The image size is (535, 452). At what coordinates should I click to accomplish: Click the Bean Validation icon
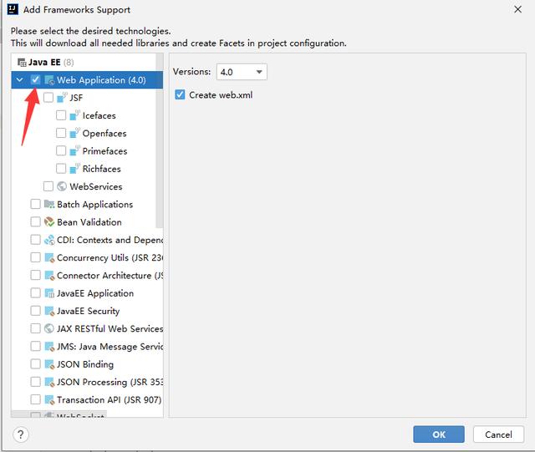[x=49, y=222]
